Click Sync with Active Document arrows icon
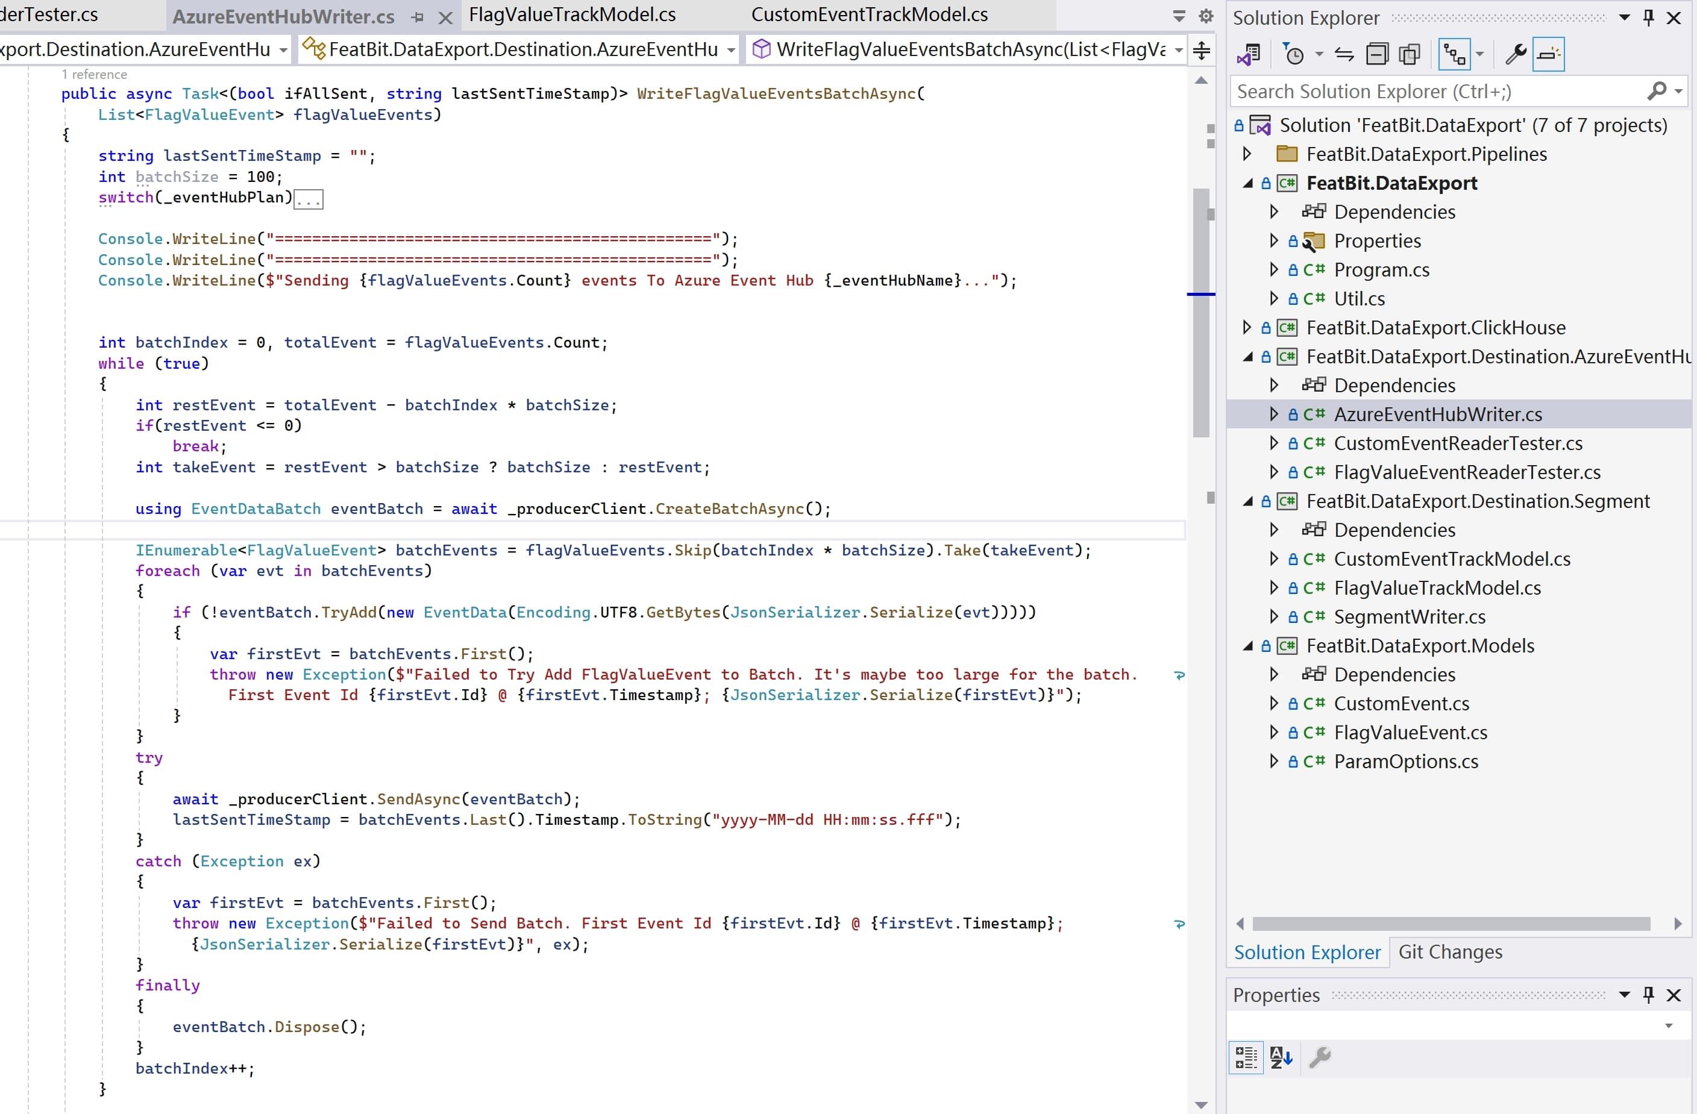The image size is (1697, 1114). click(x=1344, y=54)
